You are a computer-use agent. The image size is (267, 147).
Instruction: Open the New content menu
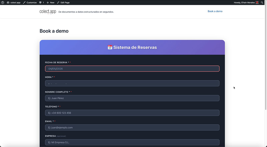click(x=51, y=3)
